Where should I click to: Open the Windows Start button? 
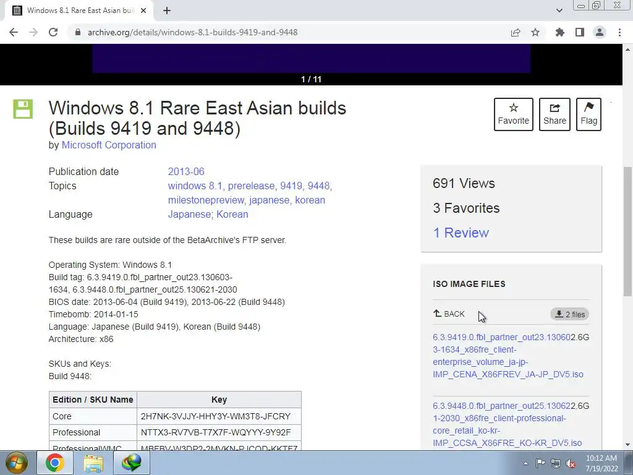(17, 463)
